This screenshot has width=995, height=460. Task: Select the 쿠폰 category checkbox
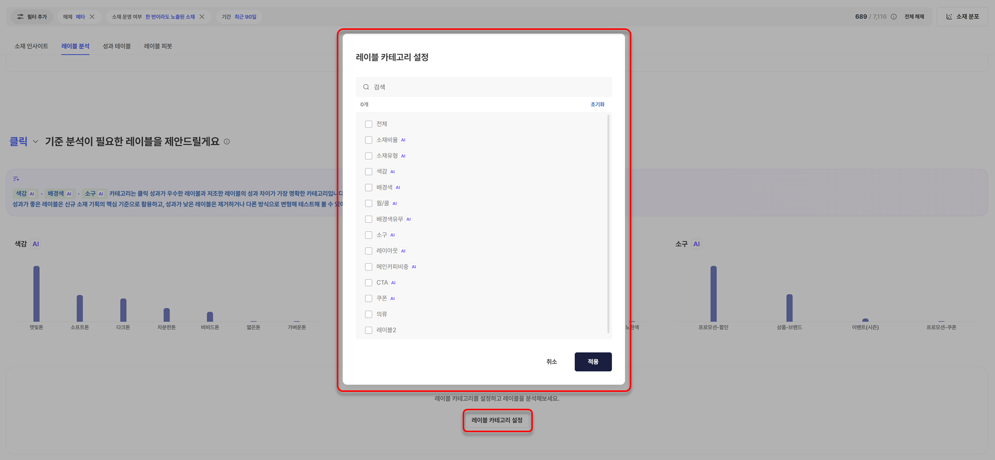pyautogui.click(x=369, y=299)
